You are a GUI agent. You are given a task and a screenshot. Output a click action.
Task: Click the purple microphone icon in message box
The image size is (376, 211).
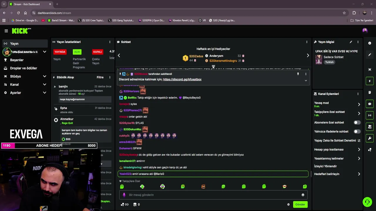[124, 195]
